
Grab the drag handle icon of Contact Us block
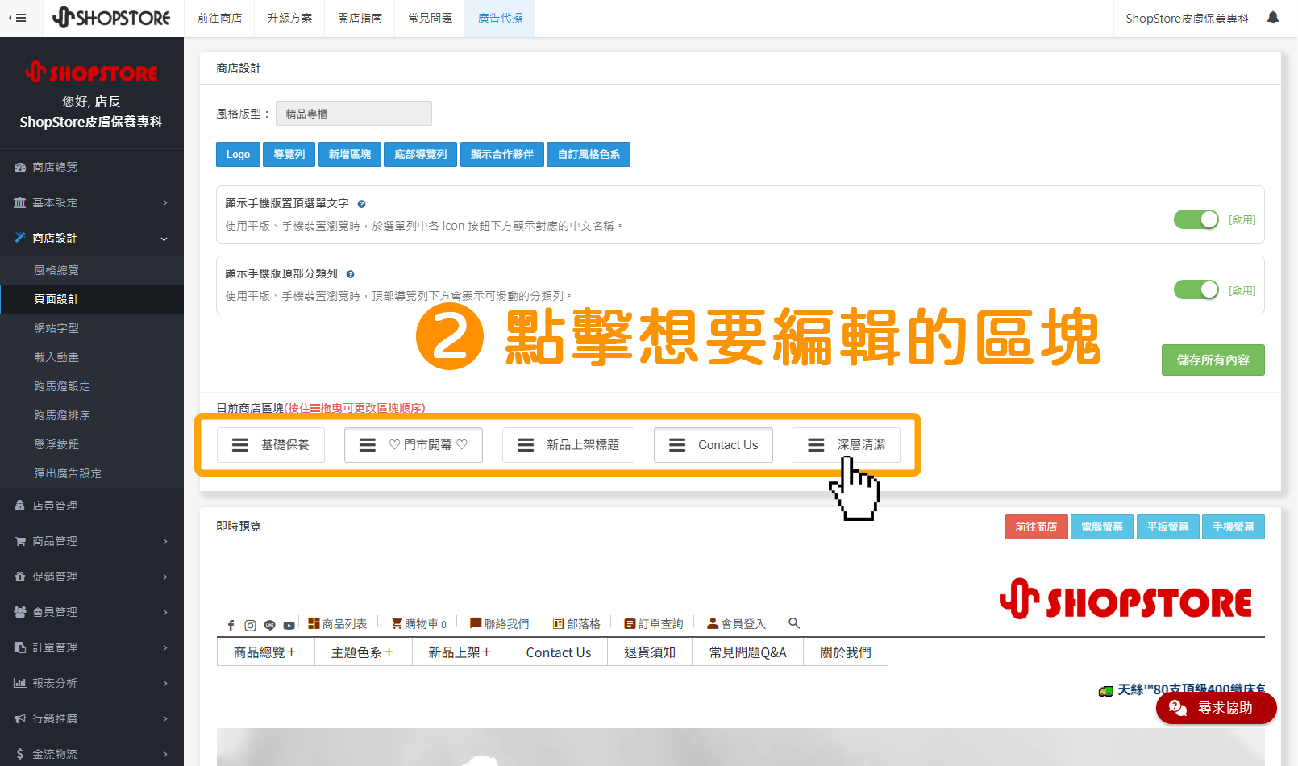[x=677, y=445]
